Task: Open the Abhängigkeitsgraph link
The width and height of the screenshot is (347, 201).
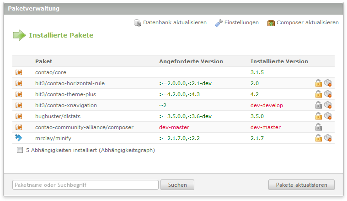Action: 127,150
